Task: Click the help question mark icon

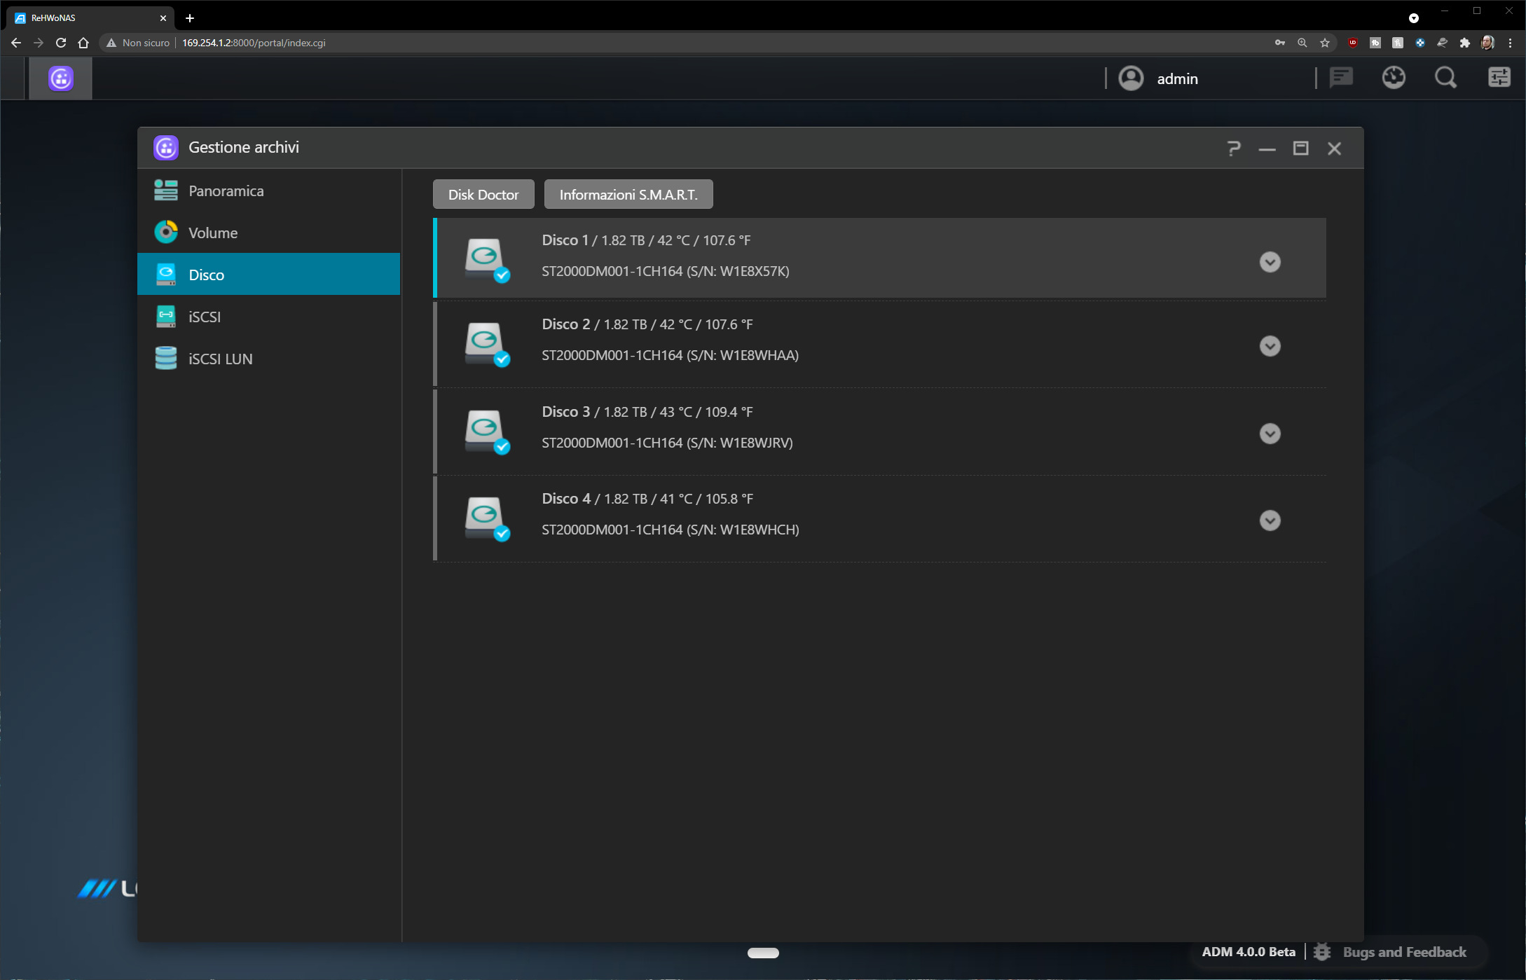Action: point(1234,149)
